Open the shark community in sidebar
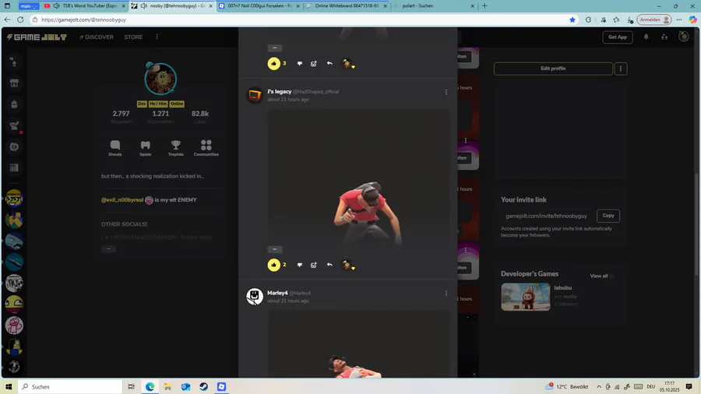The height and width of the screenshot is (394, 701). (14, 241)
